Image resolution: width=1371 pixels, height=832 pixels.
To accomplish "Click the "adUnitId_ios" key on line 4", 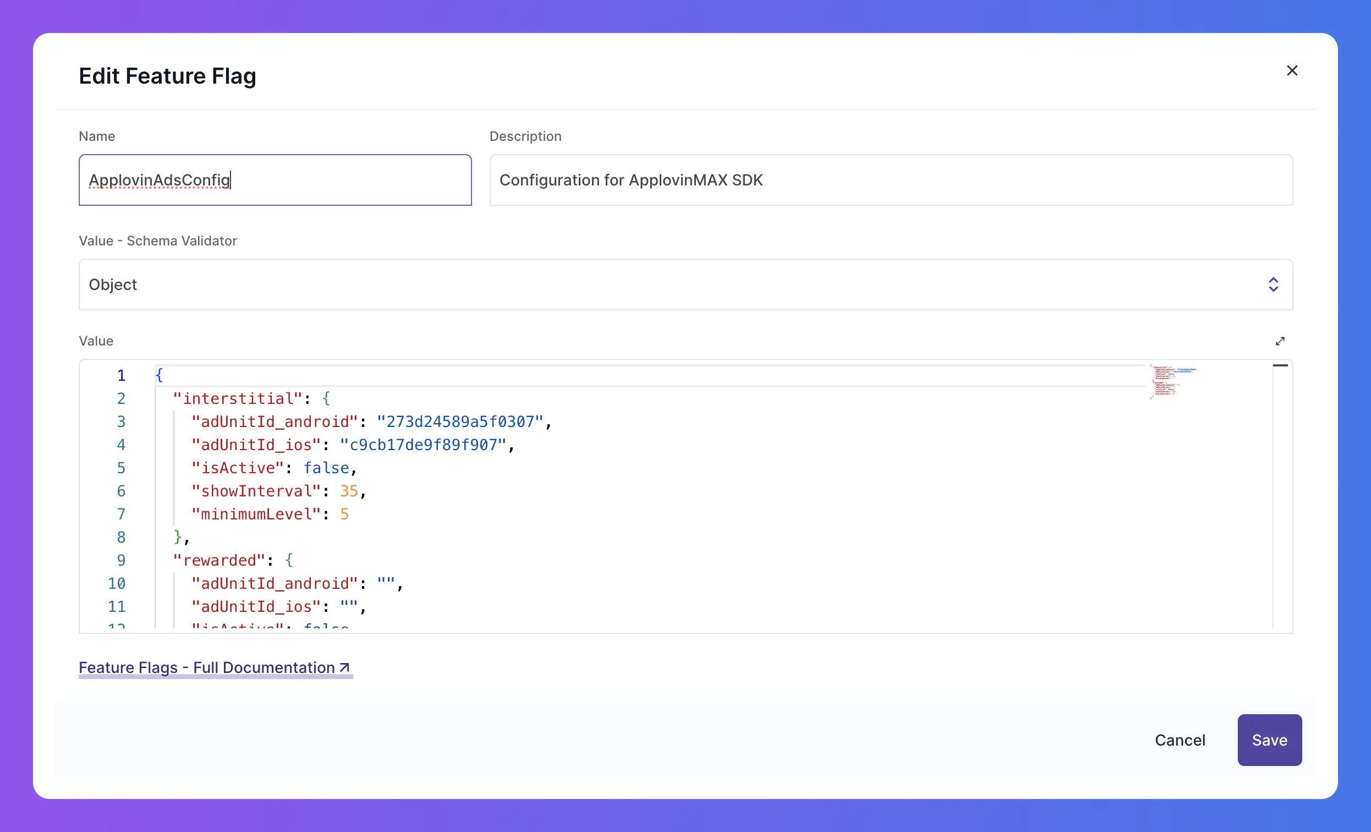I will (x=256, y=445).
